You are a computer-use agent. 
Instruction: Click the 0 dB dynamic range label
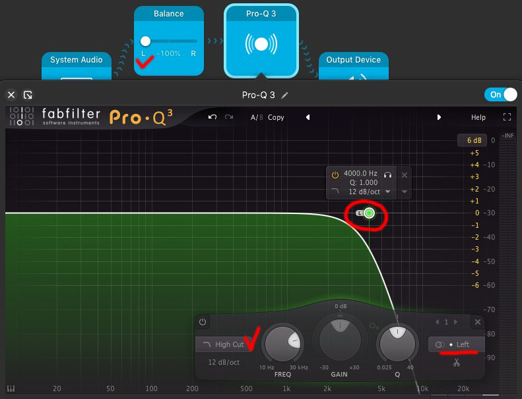tap(341, 306)
